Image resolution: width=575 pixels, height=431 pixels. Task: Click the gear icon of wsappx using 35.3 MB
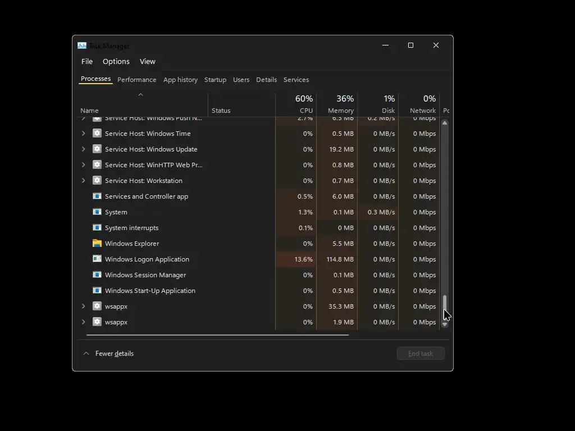pos(97,306)
